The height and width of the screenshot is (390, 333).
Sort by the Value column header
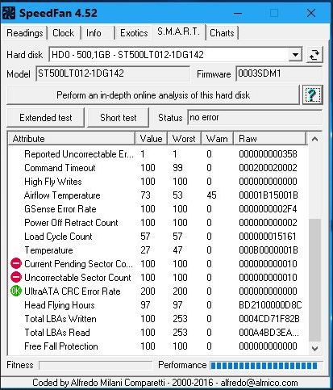151,139
